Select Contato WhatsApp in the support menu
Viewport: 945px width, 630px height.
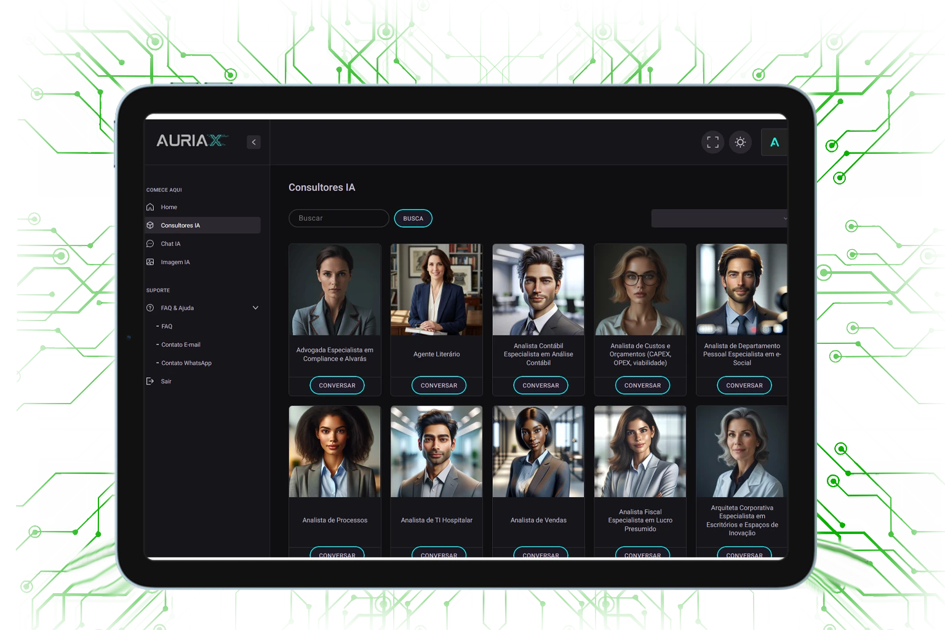tap(186, 363)
